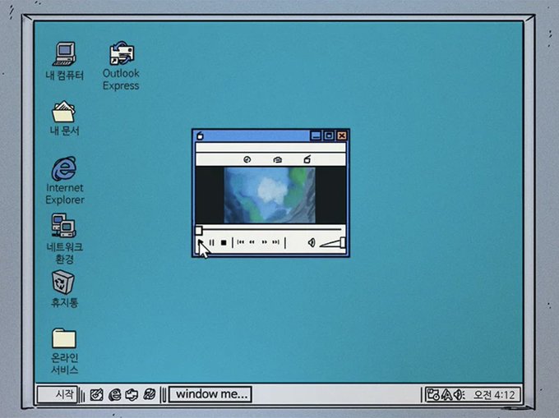
Task: Click the volume slider handle
Action: click(343, 242)
